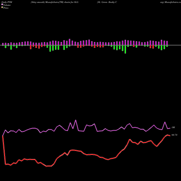181x181 pixels.
Task: Select the 'Price' legend label
Action: 6,8
